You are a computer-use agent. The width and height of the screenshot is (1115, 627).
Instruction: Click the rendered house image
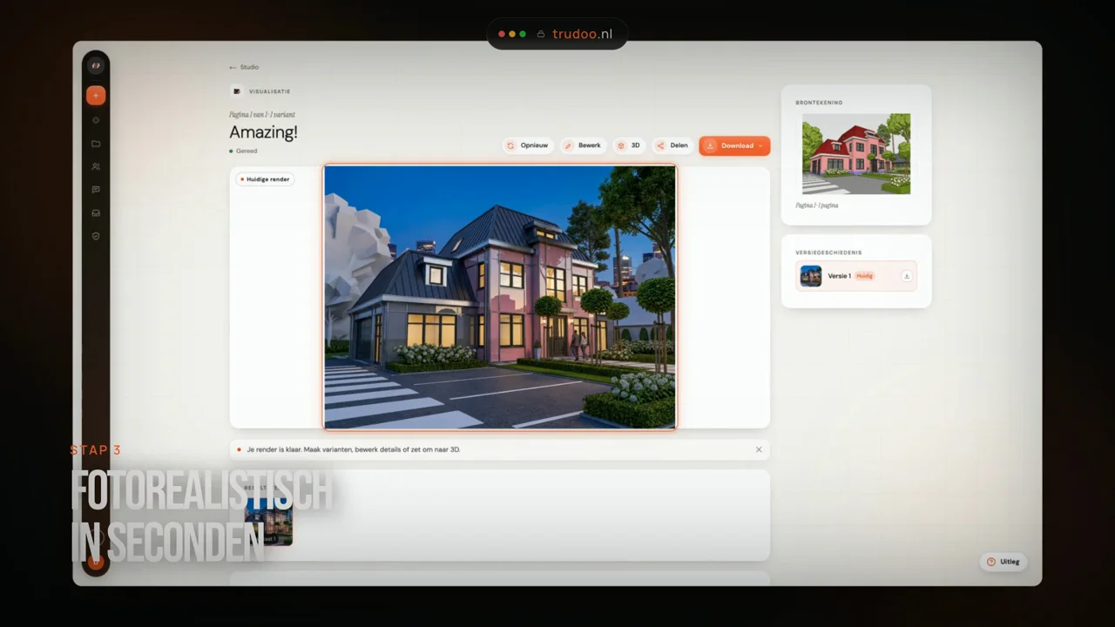pos(500,297)
